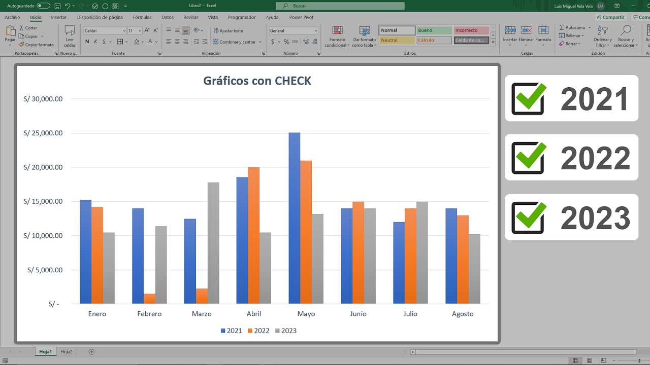650x365 pixels.
Task: Expand the Rellenar dropdown
Action: [x=582, y=36]
